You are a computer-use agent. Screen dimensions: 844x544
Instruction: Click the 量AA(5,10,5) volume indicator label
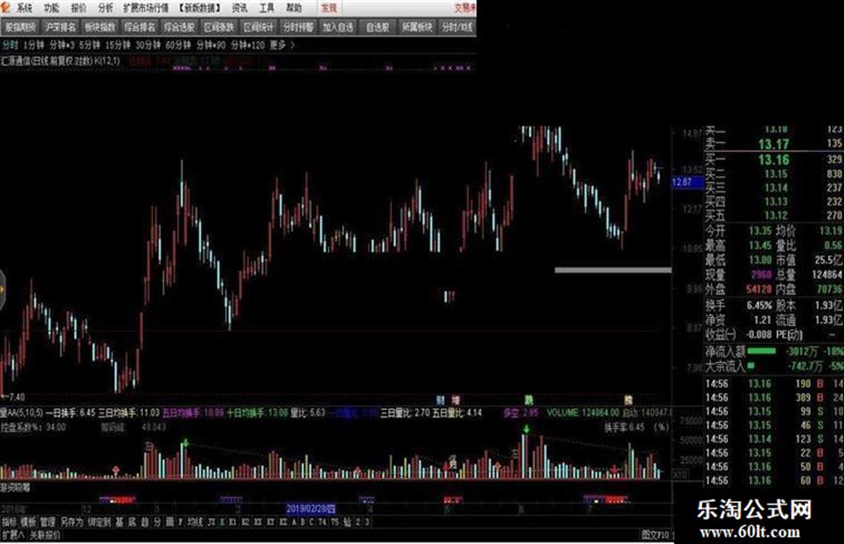pyautogui.click(x=21, y=413)
